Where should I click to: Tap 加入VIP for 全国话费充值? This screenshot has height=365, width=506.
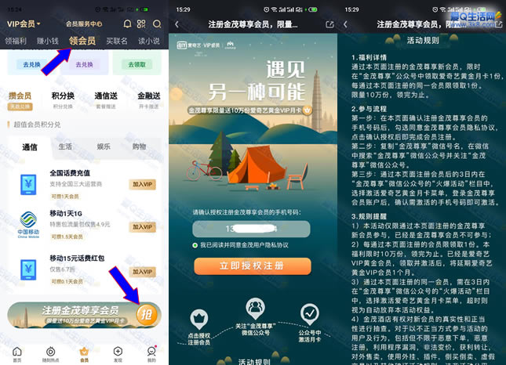click(x=142, y=184)
